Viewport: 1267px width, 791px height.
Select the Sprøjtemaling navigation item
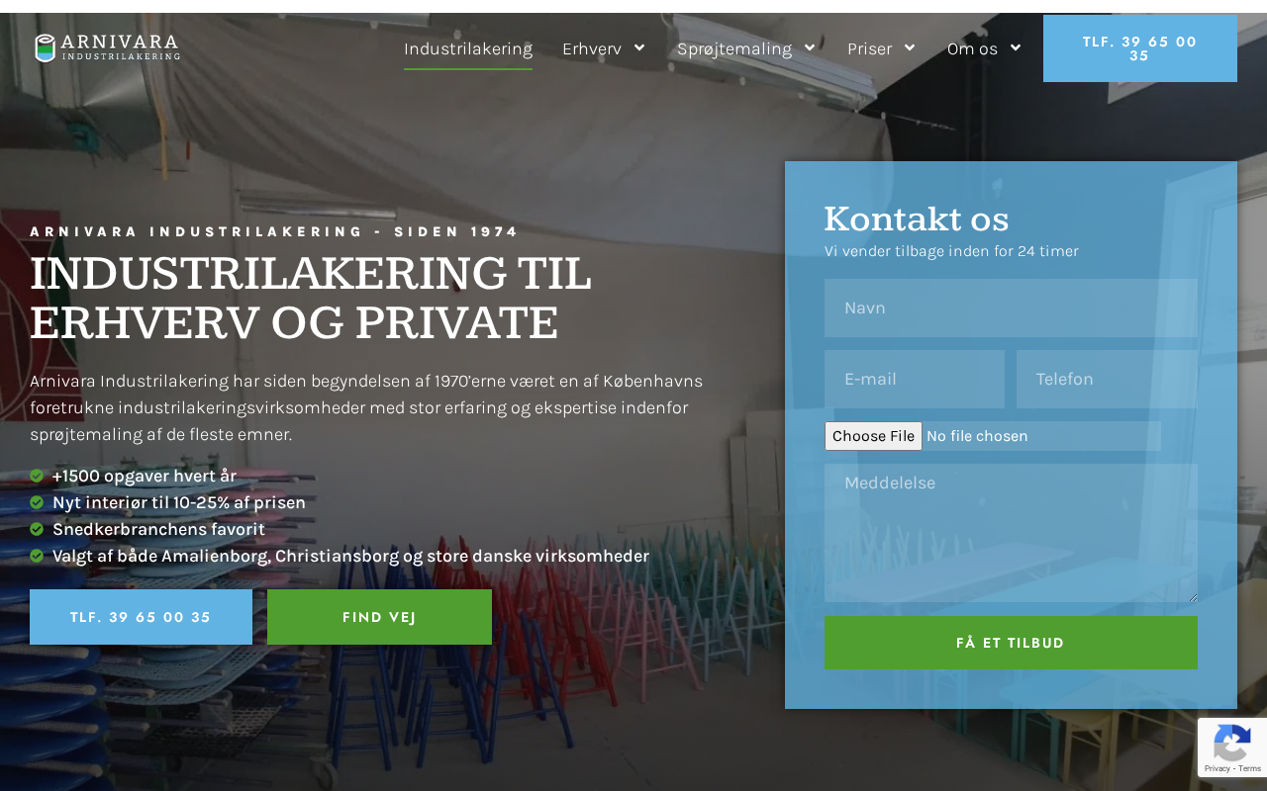click(x=734, y=48)
